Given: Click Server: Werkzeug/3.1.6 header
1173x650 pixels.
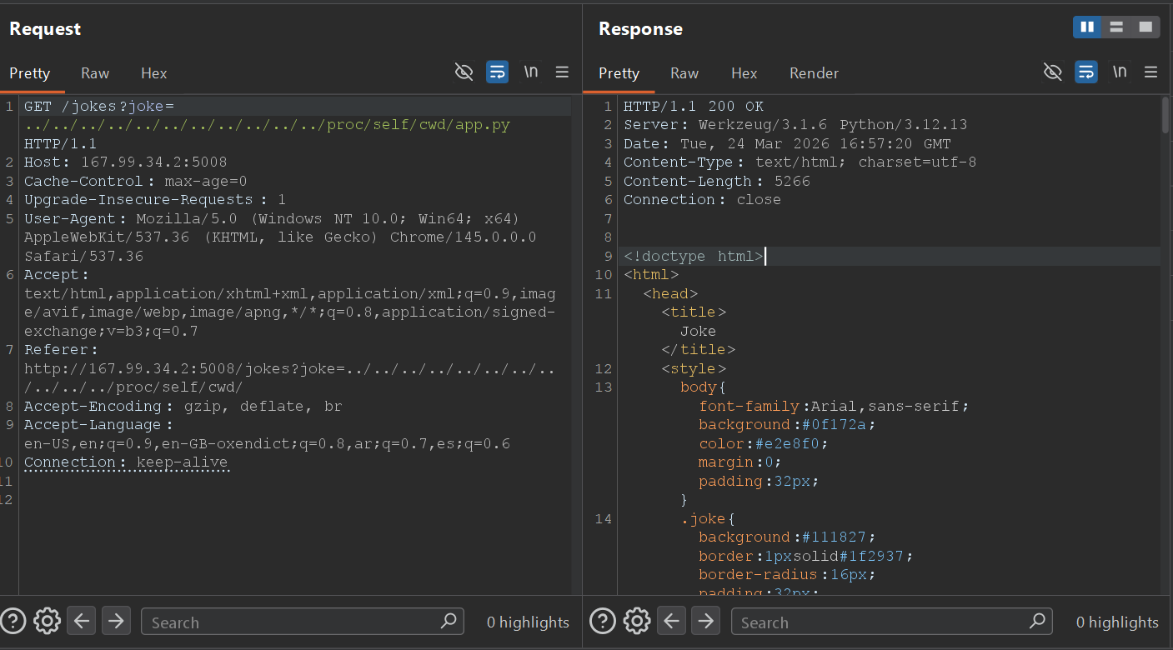Looking at the screenshot, I should click(795, 125).
